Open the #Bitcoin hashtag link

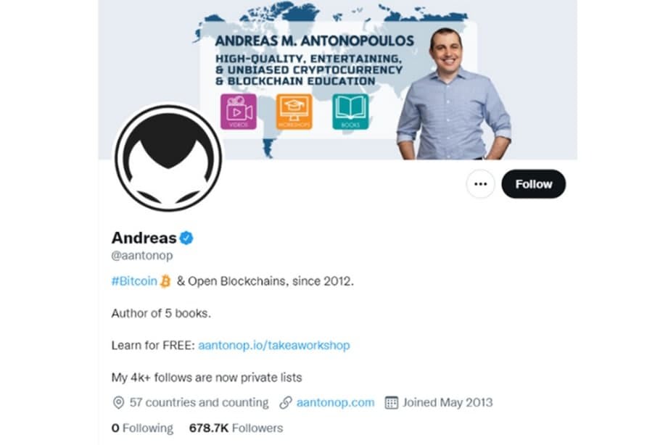134,281
